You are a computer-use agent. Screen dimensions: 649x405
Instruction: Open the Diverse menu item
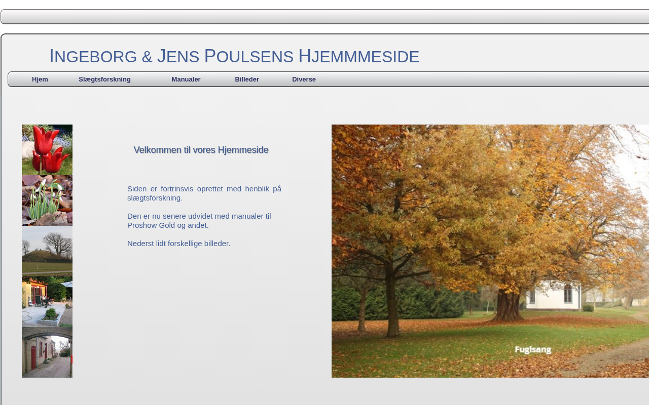[x=304, y=79]
